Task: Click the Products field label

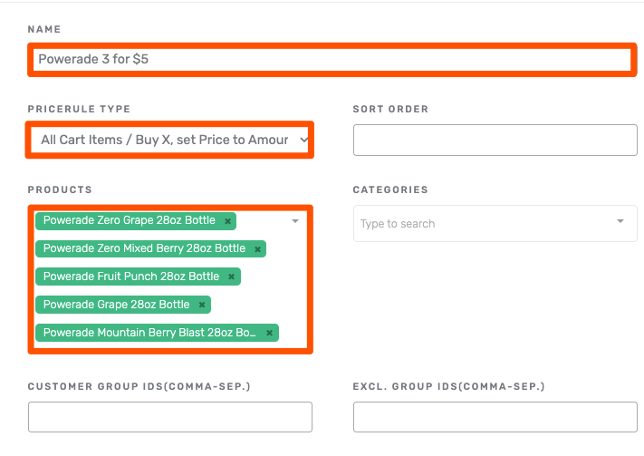Action: (x=61, y=189)
